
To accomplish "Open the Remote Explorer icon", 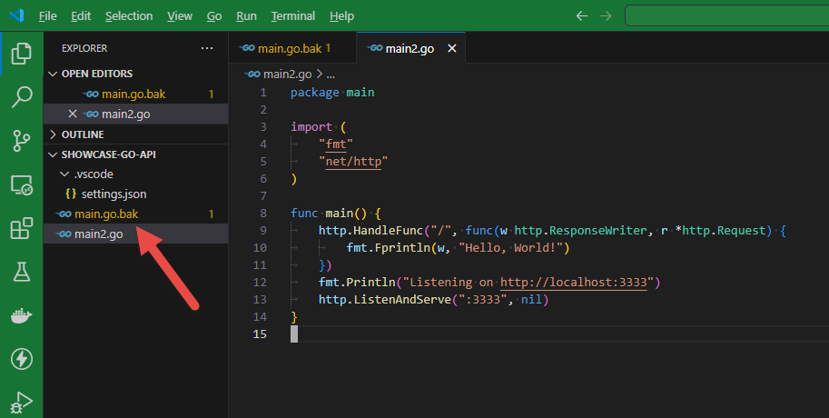I will (x=21, y=185).
